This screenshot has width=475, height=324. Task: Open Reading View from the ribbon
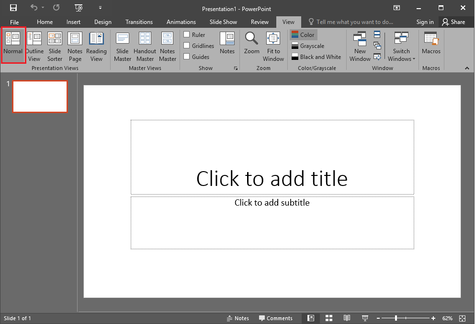coord(96,46)
